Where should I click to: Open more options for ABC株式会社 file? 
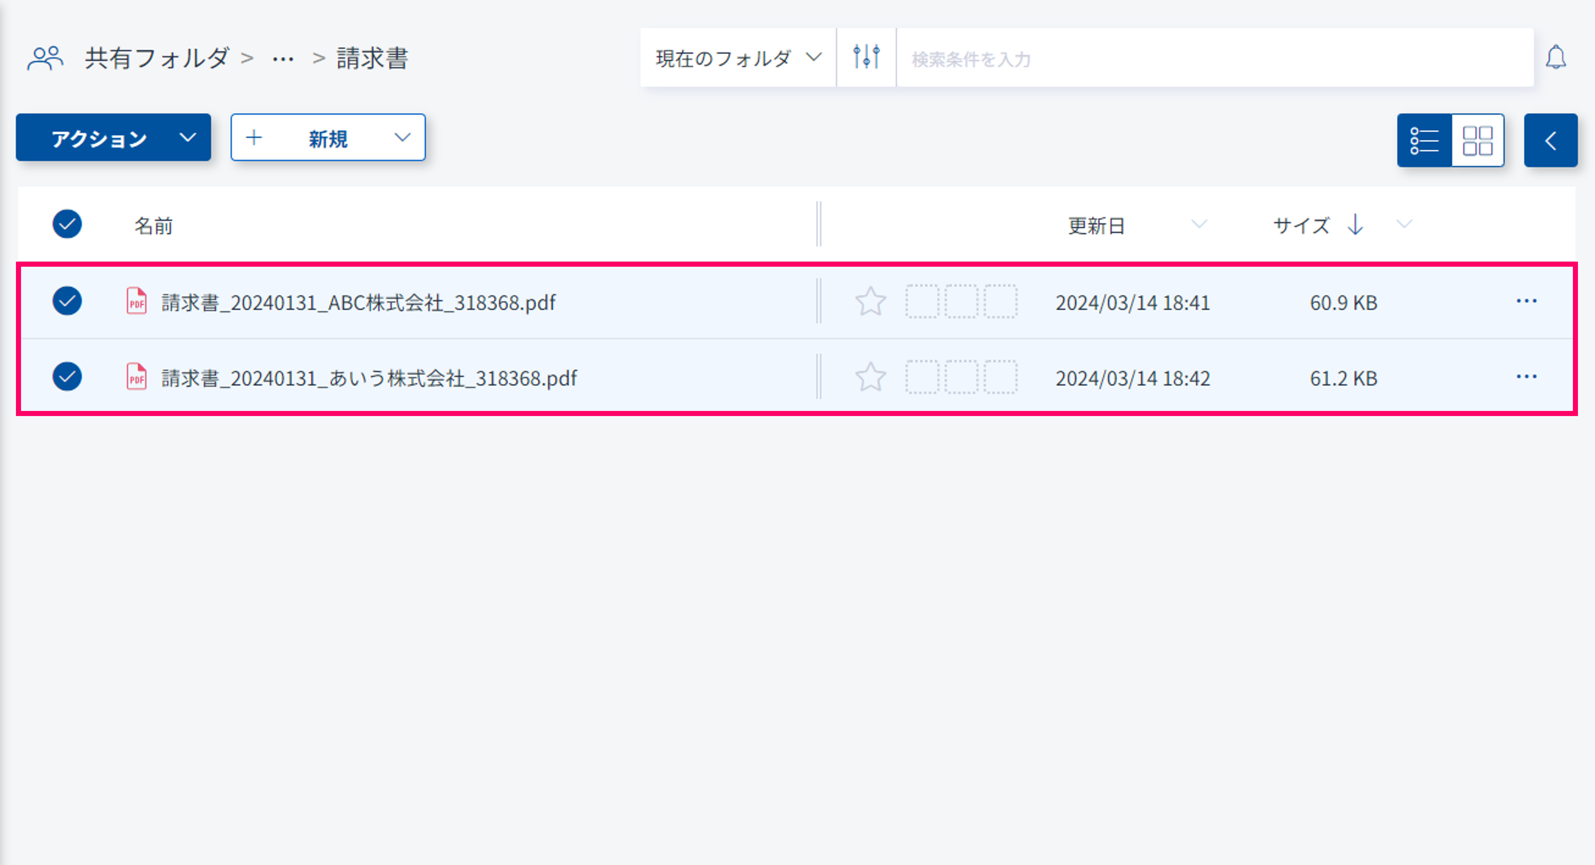coord(1526,301)
